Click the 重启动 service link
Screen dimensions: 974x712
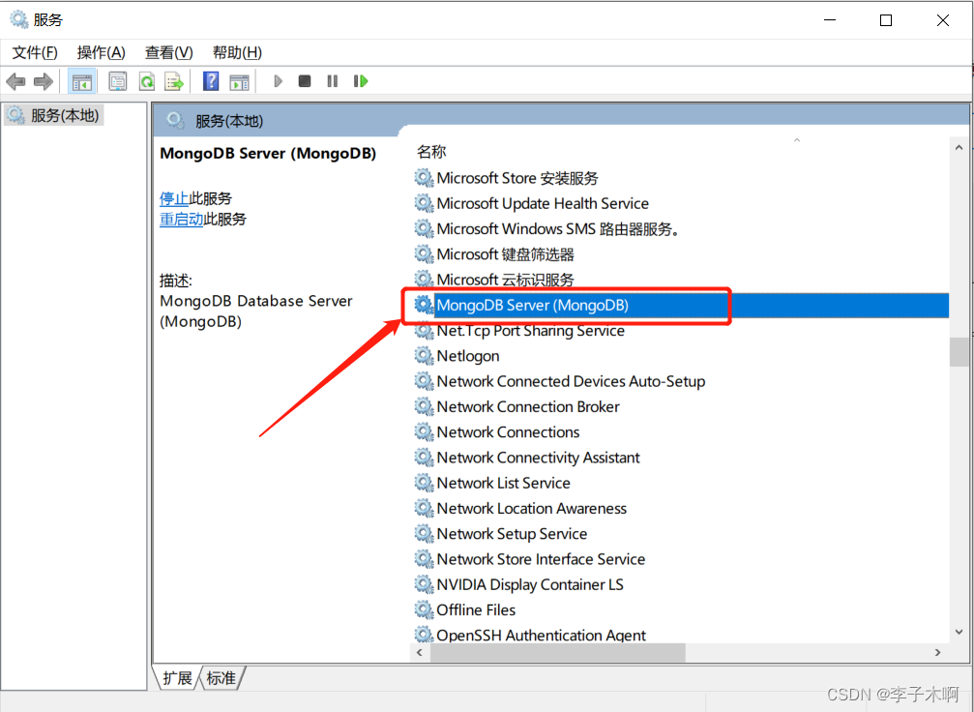click(182, 219)
